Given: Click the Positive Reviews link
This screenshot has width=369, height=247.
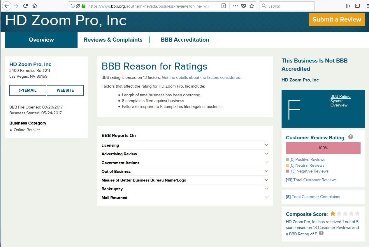Looking at the screenshot, I should [x=307, y=159].
